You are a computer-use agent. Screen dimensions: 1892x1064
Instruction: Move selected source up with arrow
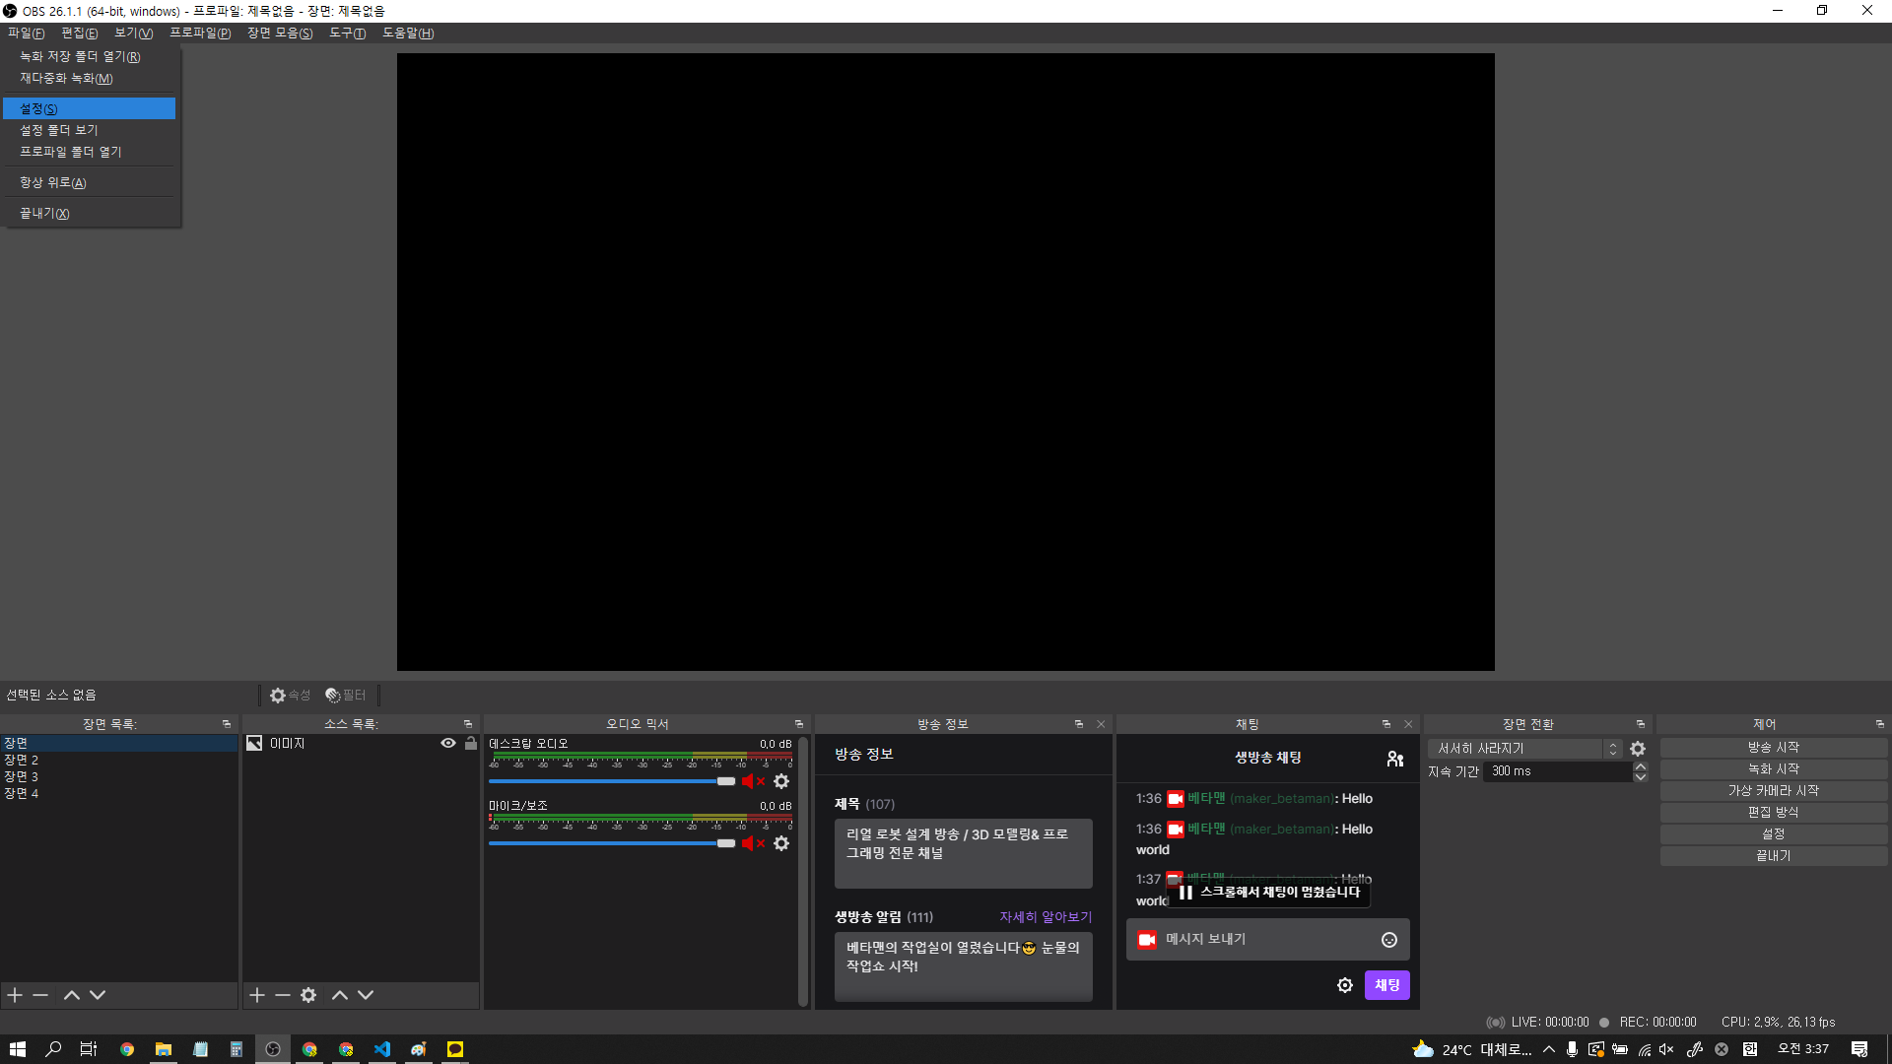[340, 995]
